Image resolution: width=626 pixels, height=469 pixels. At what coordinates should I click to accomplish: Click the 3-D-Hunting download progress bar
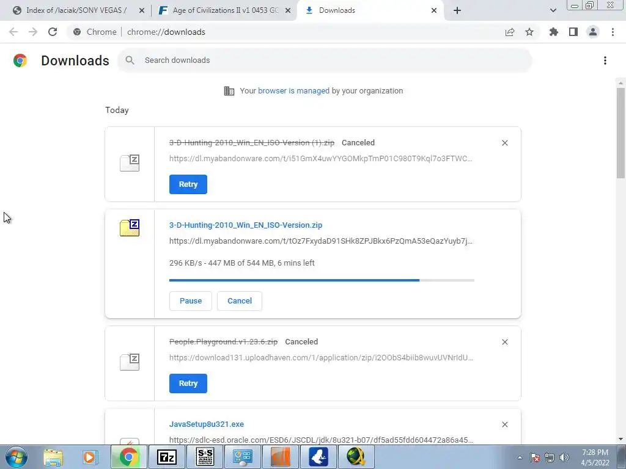click(322, 280)
